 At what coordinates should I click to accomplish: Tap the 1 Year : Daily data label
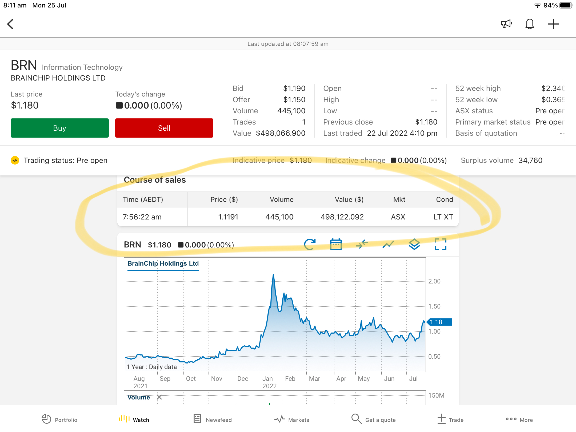pos(151,367)
